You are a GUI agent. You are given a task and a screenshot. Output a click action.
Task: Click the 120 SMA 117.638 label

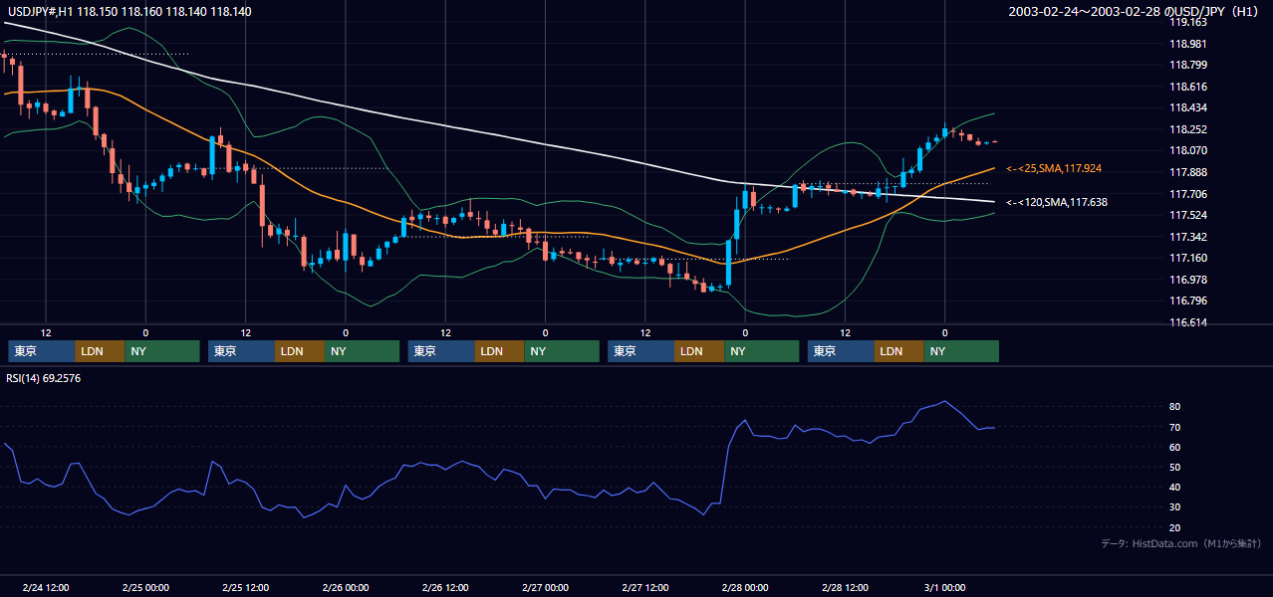click(1057, 202)
